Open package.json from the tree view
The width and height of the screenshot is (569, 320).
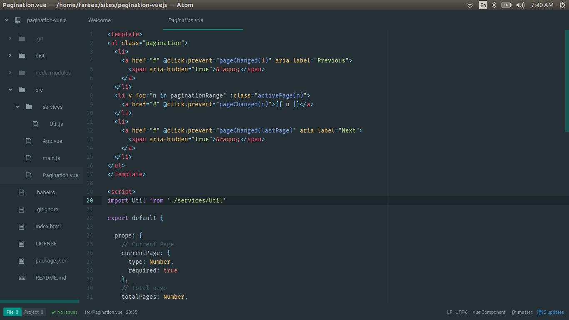[x=52, y=260]
